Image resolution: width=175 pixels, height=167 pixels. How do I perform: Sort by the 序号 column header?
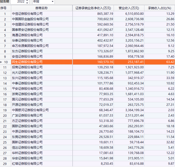pyautogui.click(x=5, y=8)
